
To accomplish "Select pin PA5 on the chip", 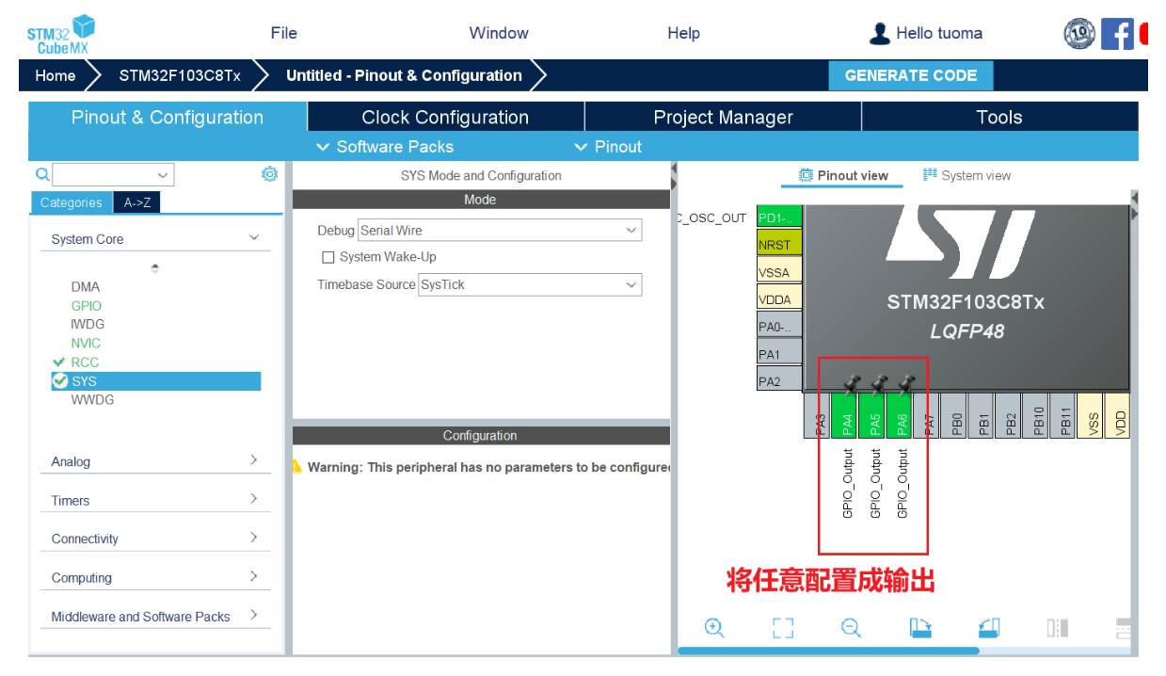I will point(874,415).
